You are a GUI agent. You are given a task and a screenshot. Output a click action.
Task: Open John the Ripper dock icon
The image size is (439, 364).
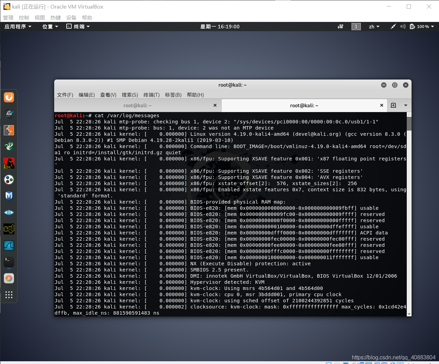pyautogui.click(x=9, y=163)
